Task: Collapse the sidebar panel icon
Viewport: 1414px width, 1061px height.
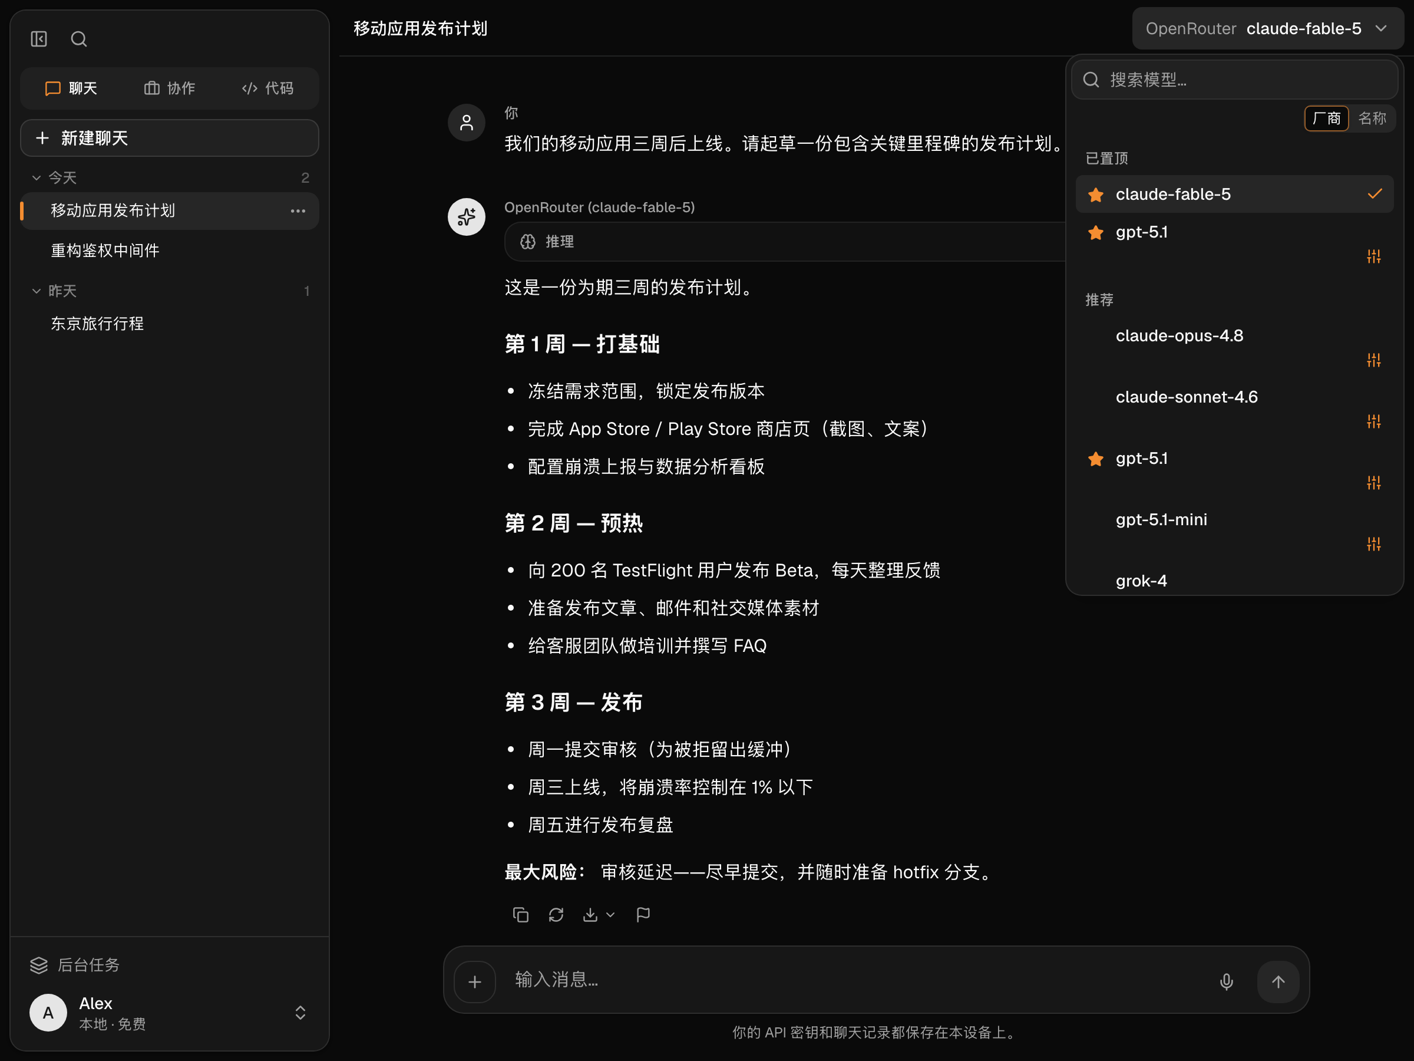Action: [x=39, y=39]
